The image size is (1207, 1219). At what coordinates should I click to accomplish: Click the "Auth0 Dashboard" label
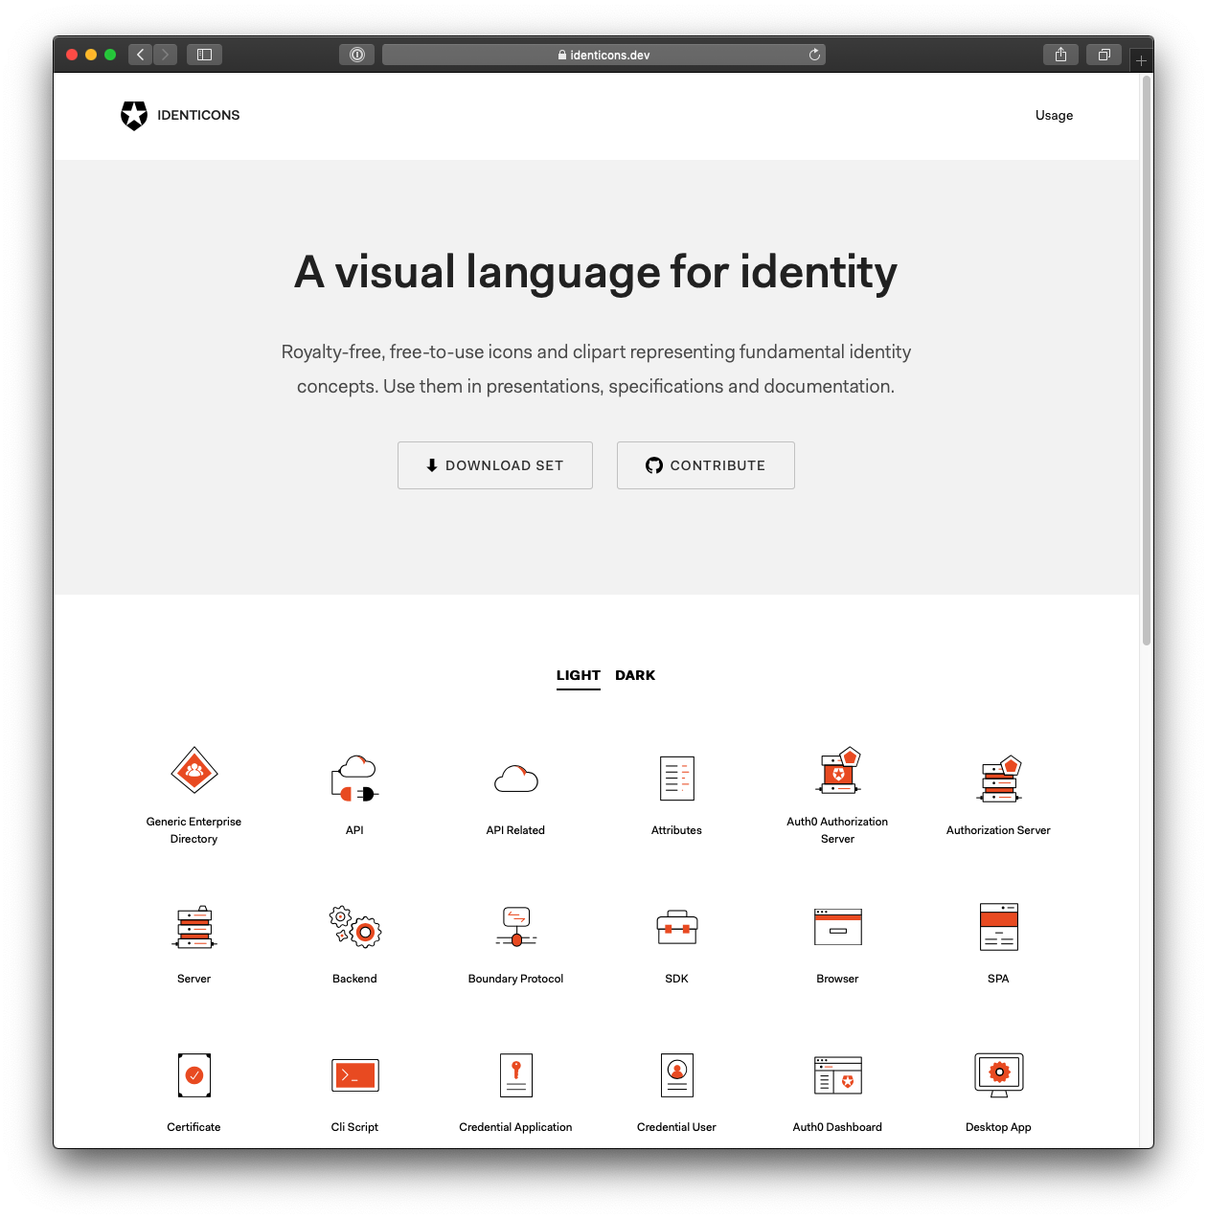click(838, 1127)
